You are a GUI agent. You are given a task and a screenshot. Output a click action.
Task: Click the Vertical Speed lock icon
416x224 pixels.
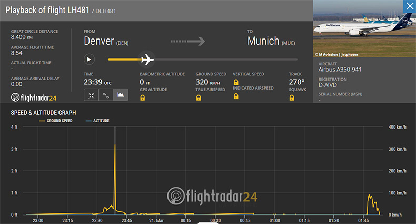click(x=236, y=83)
